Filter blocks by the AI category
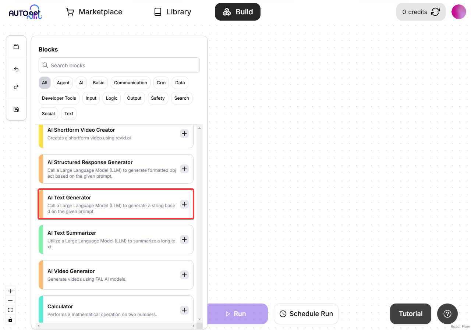This screenshot has height=330, width=471. click(x=81, y=83)
